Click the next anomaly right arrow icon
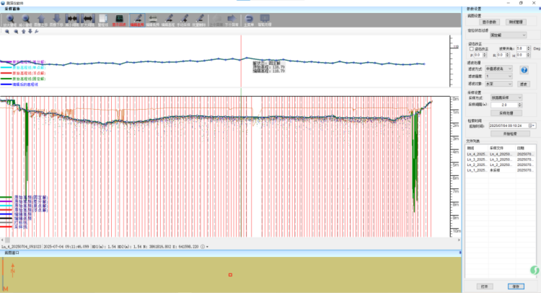541x293 pixels. [x=232, y=20]
